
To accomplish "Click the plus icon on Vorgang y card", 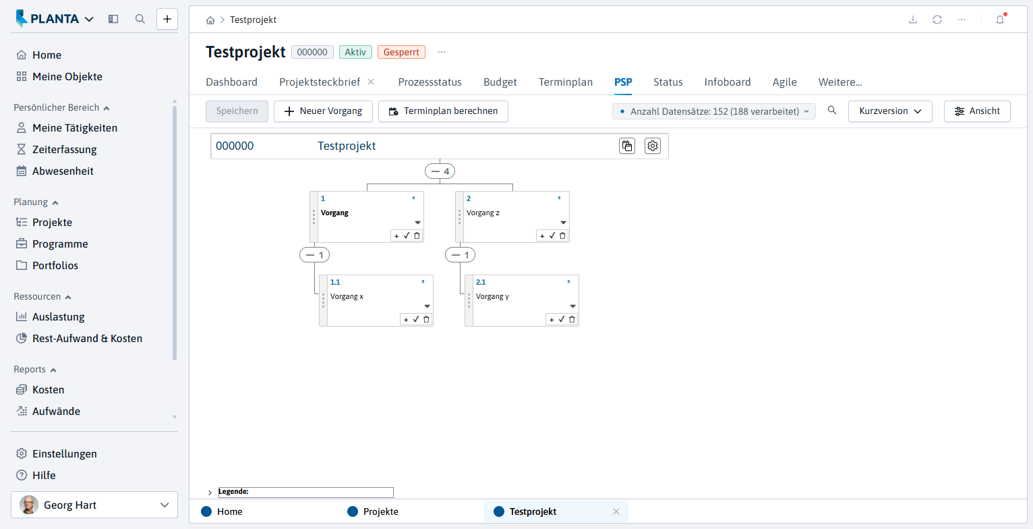I will point(552,319).
